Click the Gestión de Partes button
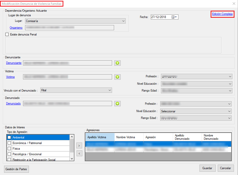This screenshot has height=175, width=238. (16, 169)
